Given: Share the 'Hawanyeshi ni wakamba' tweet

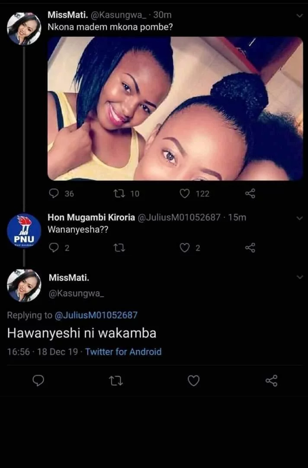Looking at the screenshot, I should 271,381.
